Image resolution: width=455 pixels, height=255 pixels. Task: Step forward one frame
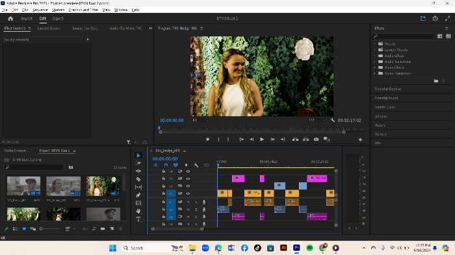click(x=272, y=140)
